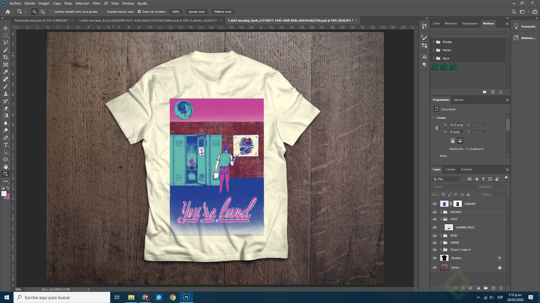Expand the Árboles pattern folder
The width and height of the screenshot is (540, 303).
click(433, 42)
